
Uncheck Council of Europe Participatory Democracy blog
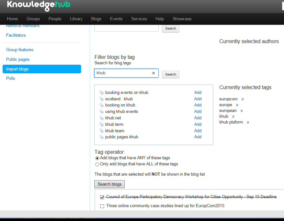click(102, 197)
